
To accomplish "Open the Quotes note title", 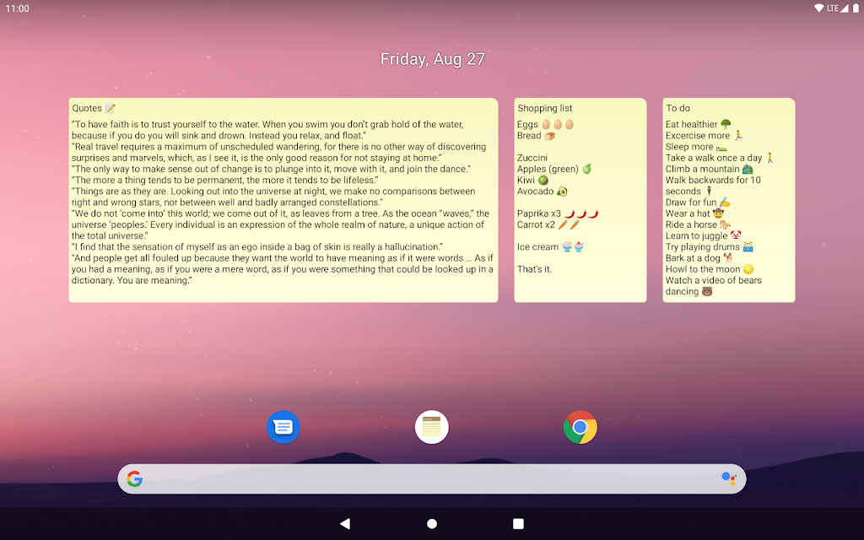I will click(87, 108).
